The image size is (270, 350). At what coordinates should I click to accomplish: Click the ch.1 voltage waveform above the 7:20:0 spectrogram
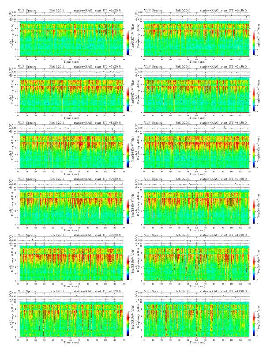pyautogui.click(x=71, y=72)
